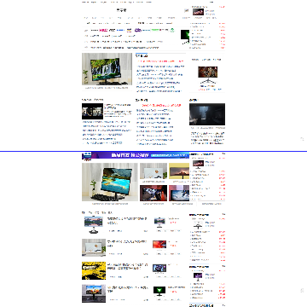Image resolution: width=307 pixels, height=307 pixels.
Task: Click the black monitor with green logo ad
Action: click(x=185, y=37)
